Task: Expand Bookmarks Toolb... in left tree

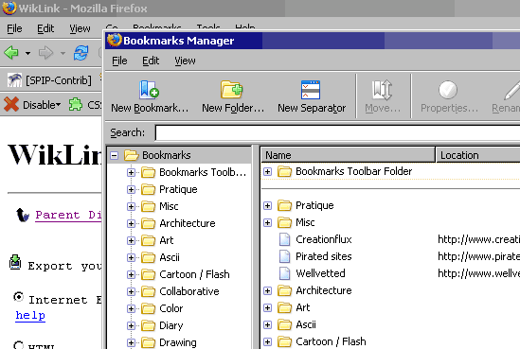Action: [x=131, y=172]
